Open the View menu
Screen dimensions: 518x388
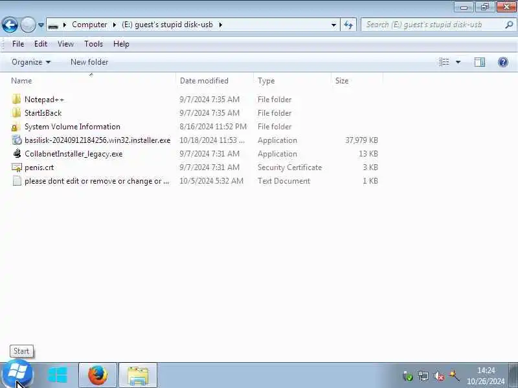click(x=65, y=44)
